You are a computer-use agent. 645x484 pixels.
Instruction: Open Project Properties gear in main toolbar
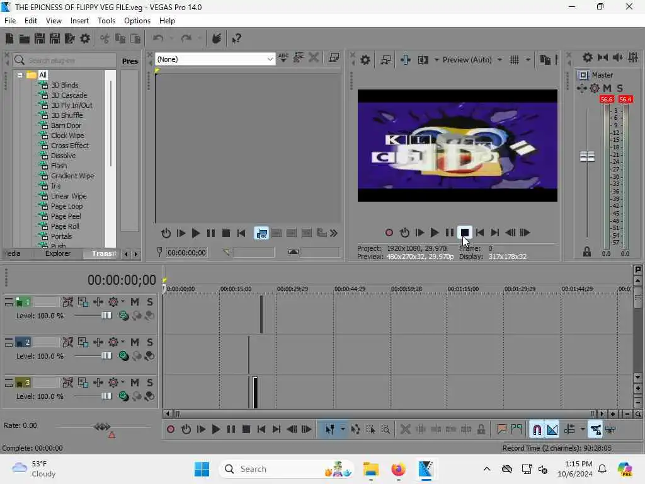coord(85,38)
